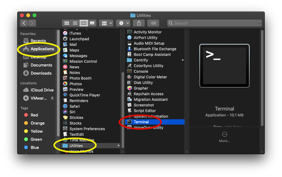Go back with the back arrow
This screenshot has width=282, height=177.
24,23
